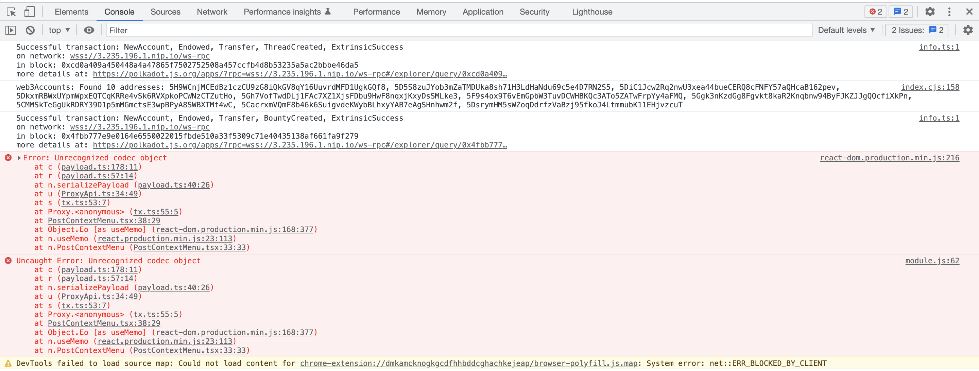Go to the Application tab
Image resolution: width=979 pixels, height=371 pixels.
coord(483,12)
